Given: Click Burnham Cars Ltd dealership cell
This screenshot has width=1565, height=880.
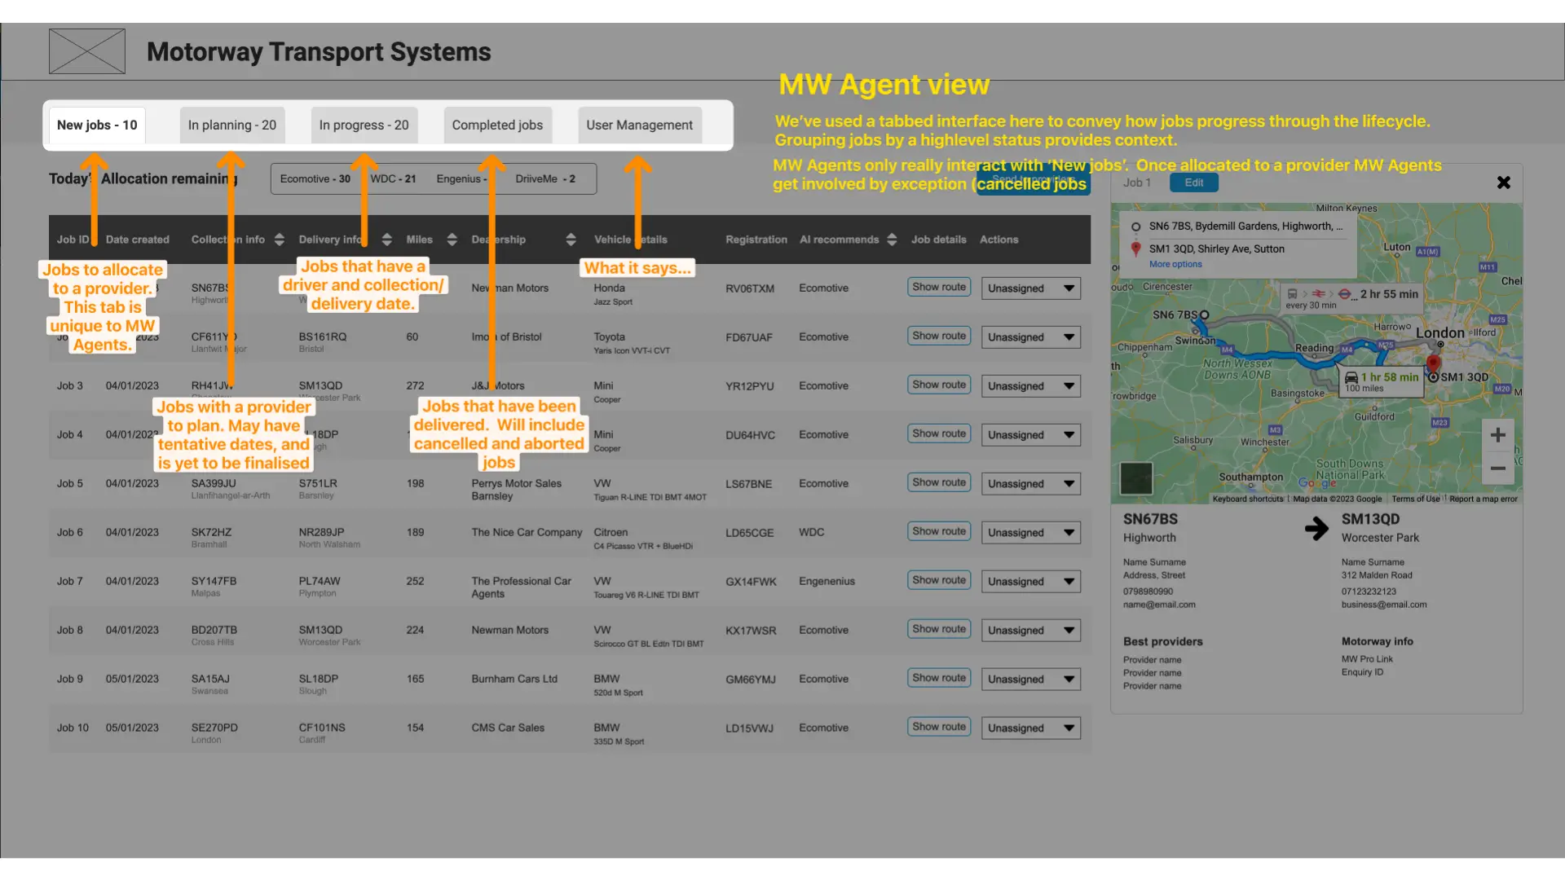Looking at the screenshot, I should (514, 679).
